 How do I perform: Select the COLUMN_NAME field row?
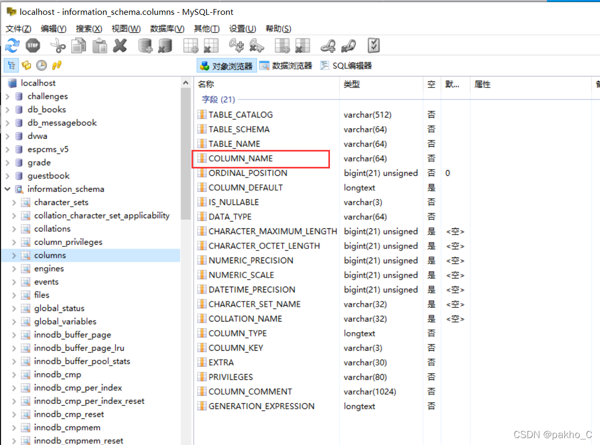pyautogui.click(x=260, y=159)
